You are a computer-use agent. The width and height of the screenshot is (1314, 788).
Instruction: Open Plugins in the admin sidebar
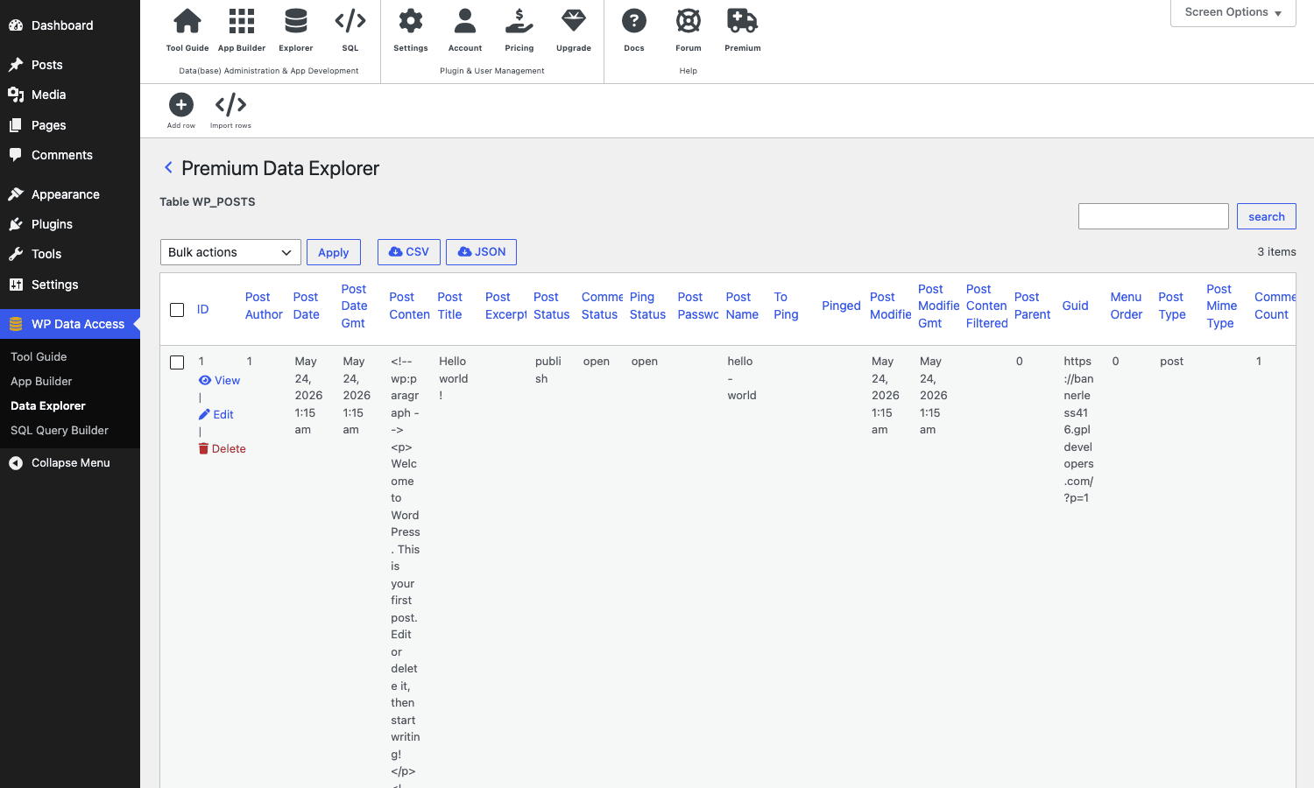[x=70, y=224]
